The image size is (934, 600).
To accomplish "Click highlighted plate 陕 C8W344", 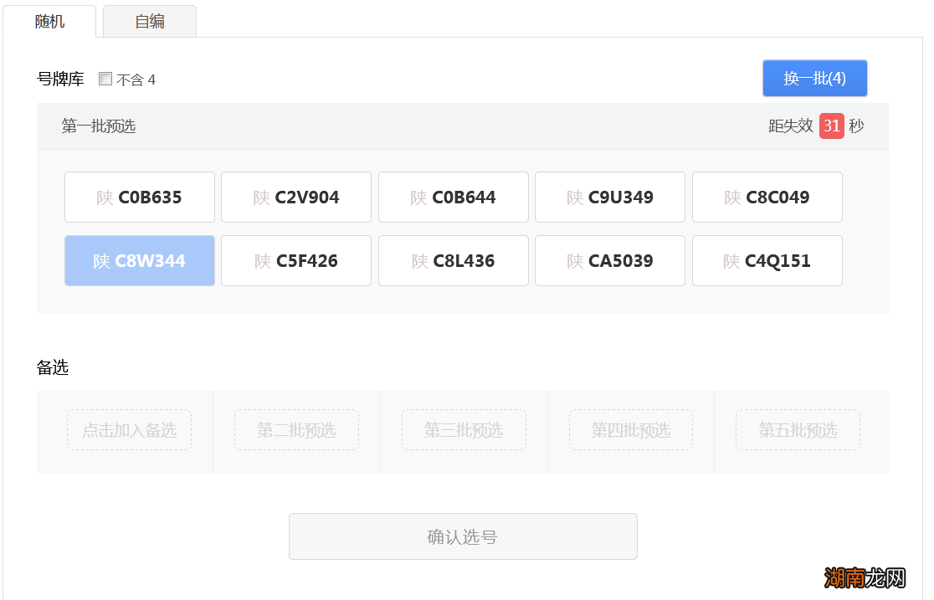I will point(140,261).
